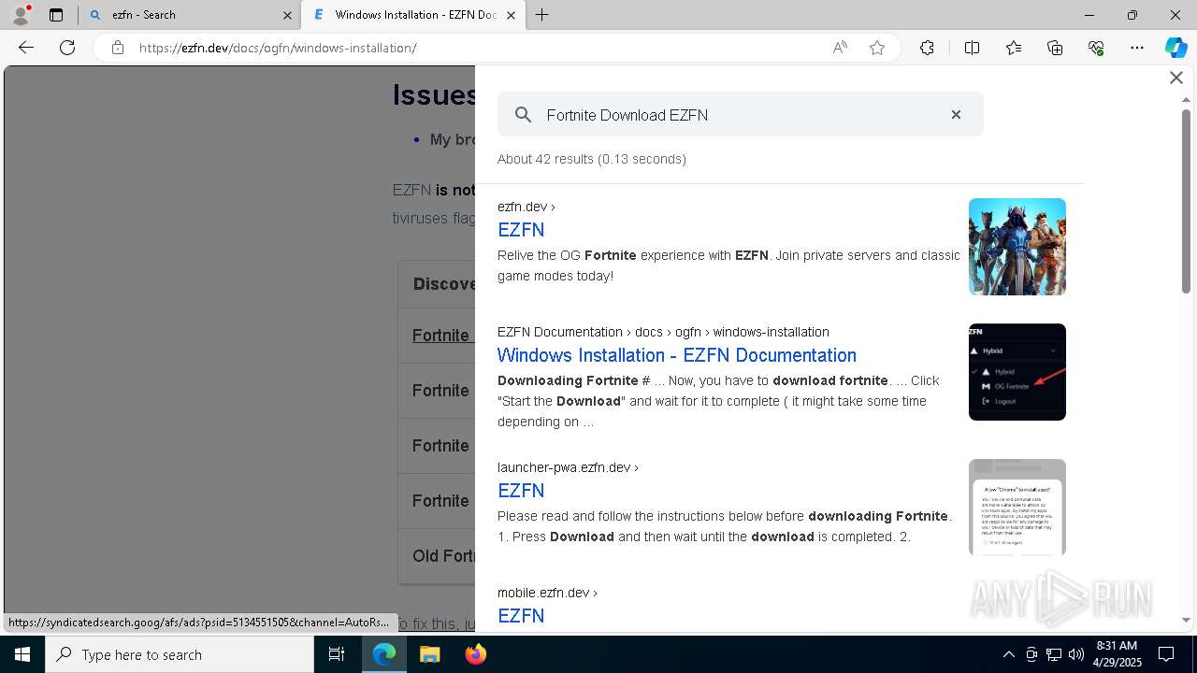Open the browser profile icon
Screen dimensions: 1197x673
[x=21, y=15]
